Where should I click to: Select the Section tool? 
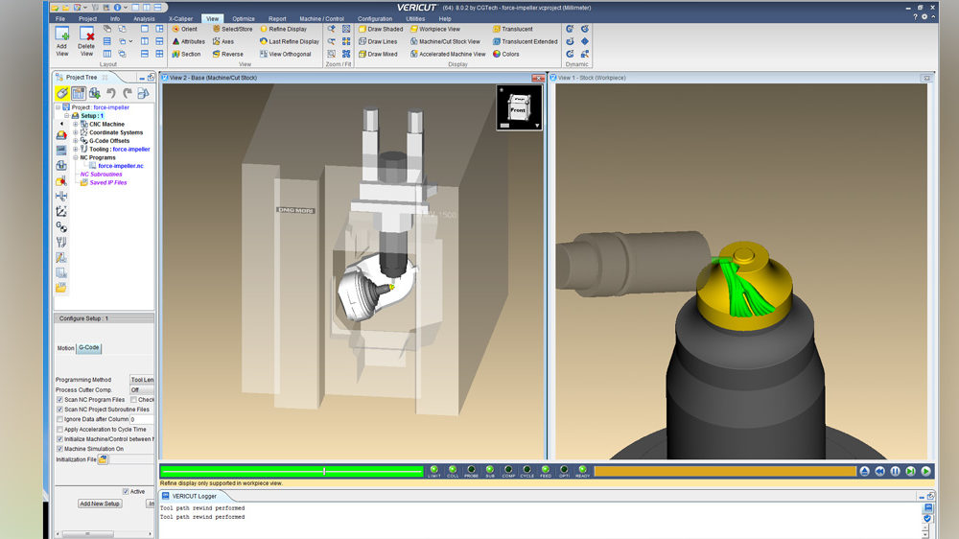tap(186, 54)
